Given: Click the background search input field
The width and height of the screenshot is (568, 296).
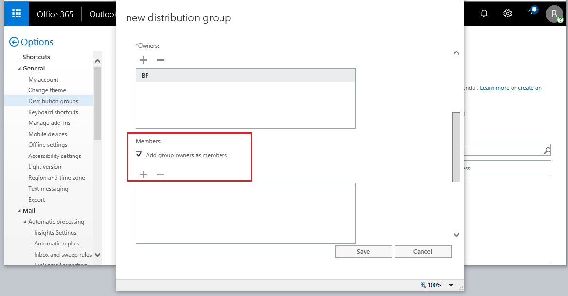Looking at the screenshot, I should tap(503, 150).
